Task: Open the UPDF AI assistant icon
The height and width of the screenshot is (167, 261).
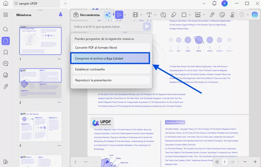Action: click(x=255, y=15)
